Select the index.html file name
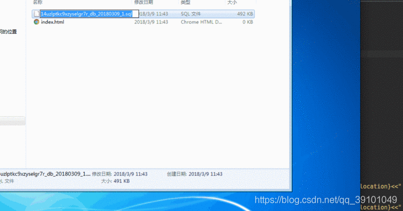This screenshot has width=403, height=211. 53,22
